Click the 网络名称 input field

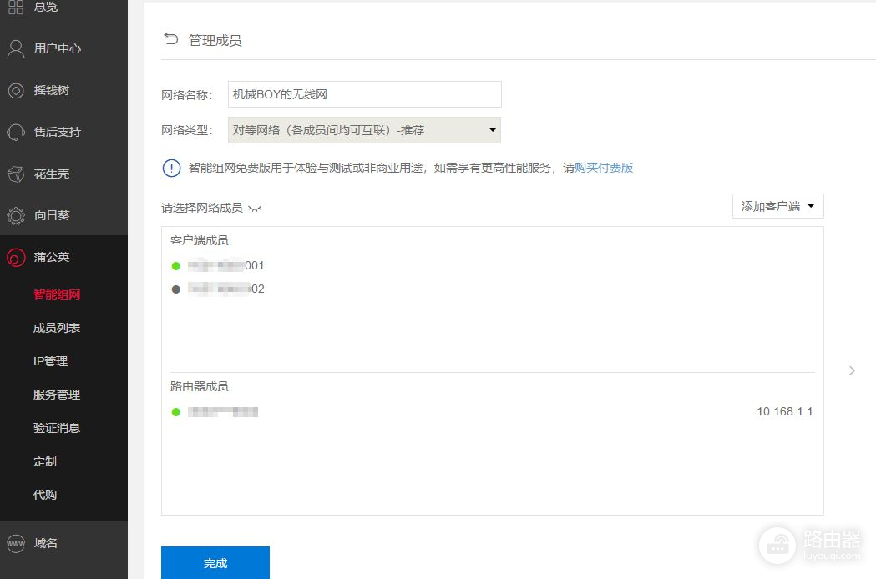coord(364,94)
